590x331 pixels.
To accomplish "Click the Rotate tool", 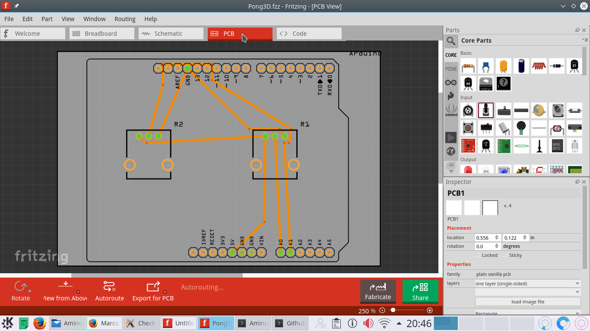I will pyautogui.click(x=21, y=291).
